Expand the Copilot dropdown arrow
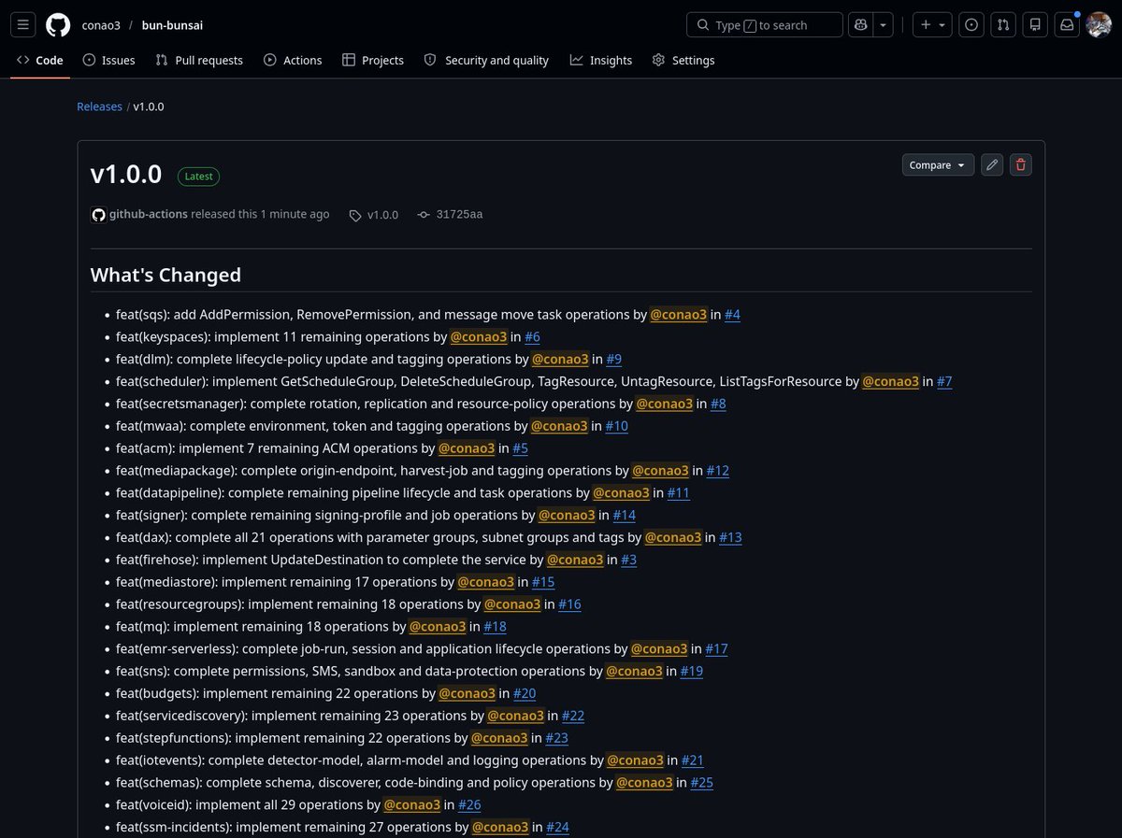This screenshot has width=1122, height=838. 884,25
